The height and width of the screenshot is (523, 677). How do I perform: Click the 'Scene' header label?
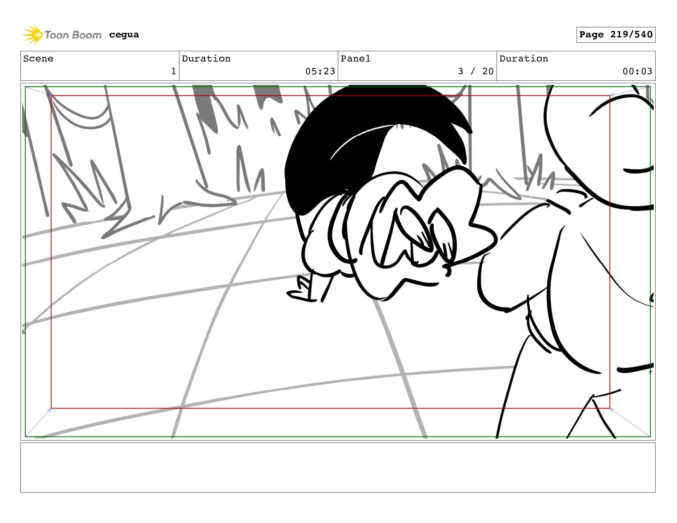(38, 59)
